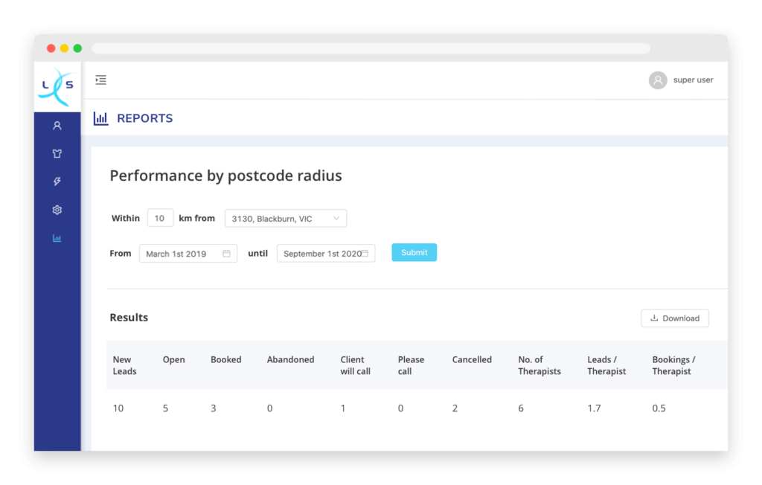Screen dimensions: 762x485
Task: Click the dropdown chevron in postcode selector
Action: (336, 218)
